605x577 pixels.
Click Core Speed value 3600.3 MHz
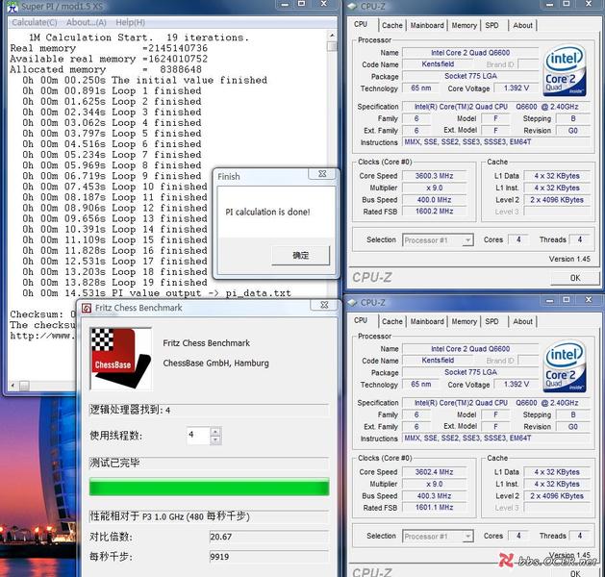(x=434, y=176)
